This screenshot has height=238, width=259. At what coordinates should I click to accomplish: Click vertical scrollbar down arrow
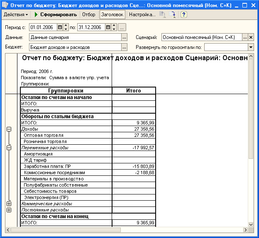point(251,224)
